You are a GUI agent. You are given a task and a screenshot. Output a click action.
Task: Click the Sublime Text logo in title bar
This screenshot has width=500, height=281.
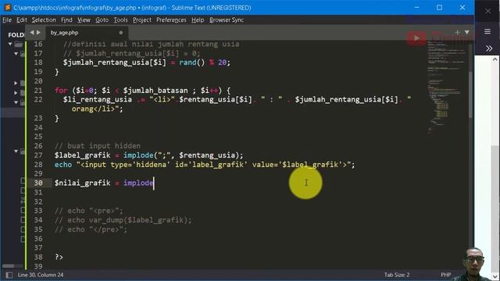[x=7, y=7]
